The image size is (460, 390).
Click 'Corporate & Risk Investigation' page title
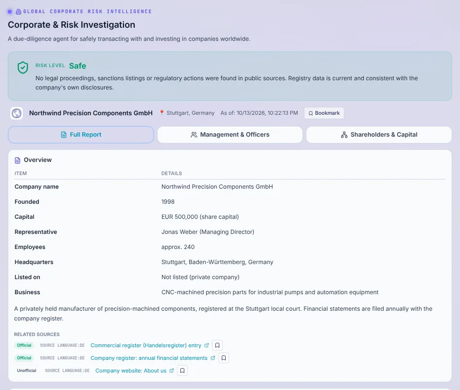[x=71, y=25]
